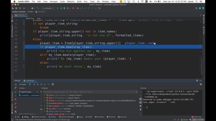Open the Refactor menu
This screenshot has width=216, height=121.
[x=71, y=1]
